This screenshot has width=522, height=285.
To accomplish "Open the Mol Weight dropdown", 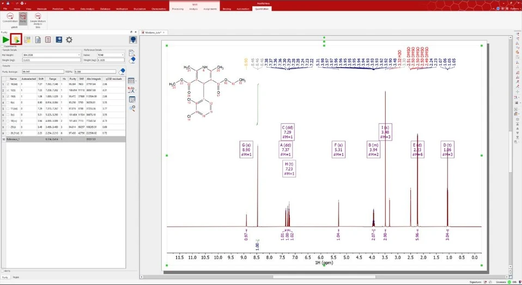I will (78, 55).
